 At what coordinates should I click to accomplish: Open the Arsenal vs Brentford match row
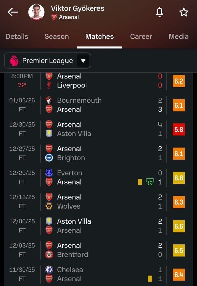coord(98,250)
